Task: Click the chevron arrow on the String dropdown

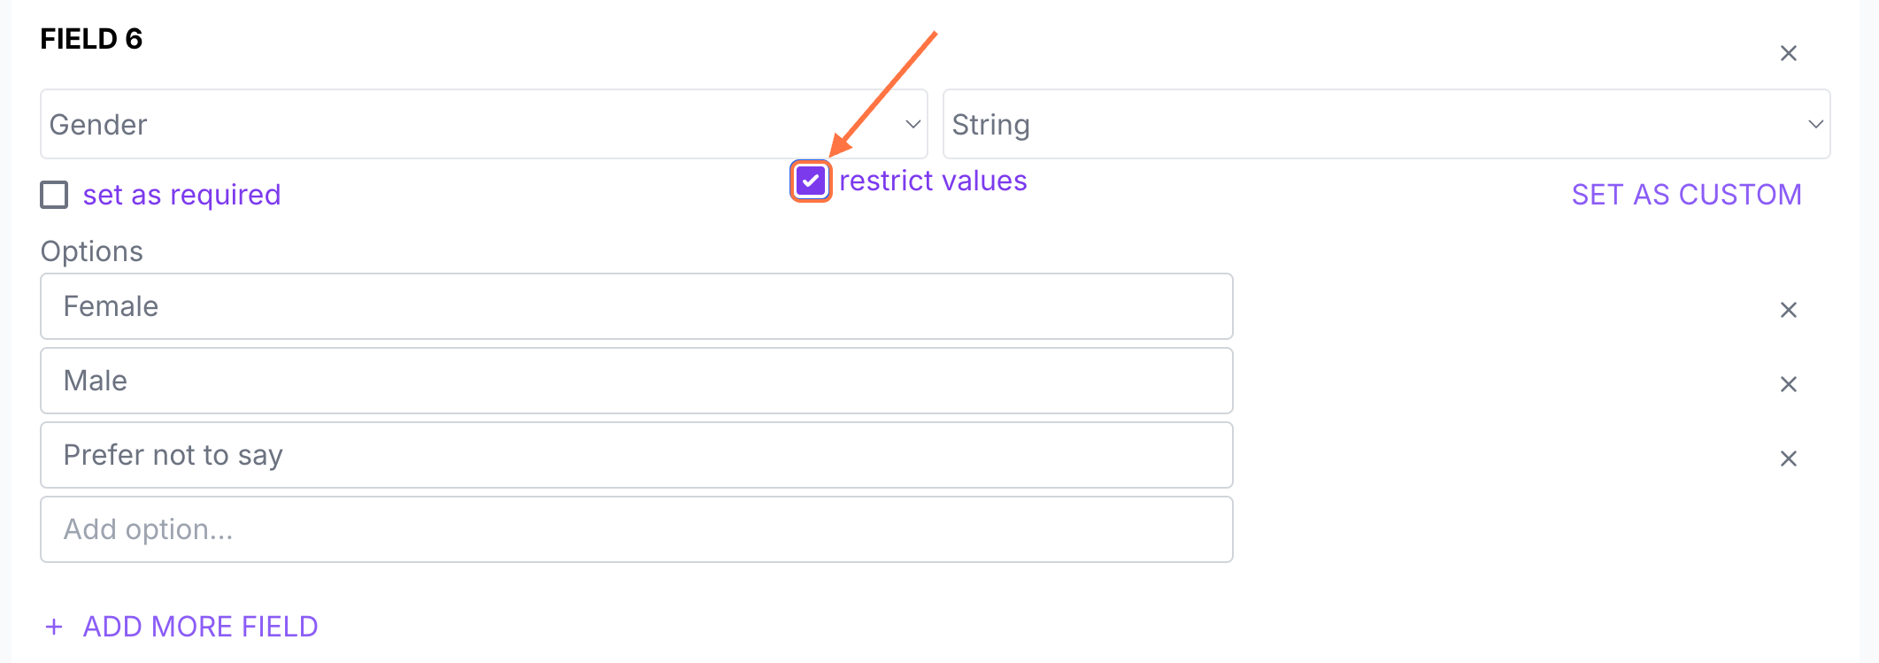Action: click(1815, 125)
